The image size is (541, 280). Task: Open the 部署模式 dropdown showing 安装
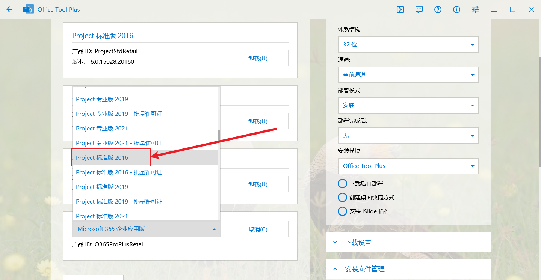coord(408,105)
